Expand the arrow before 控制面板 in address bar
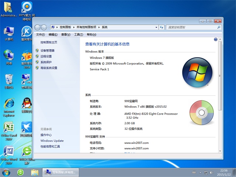The width and height of the screenshot is (236, 177). (x=57, y=27)
